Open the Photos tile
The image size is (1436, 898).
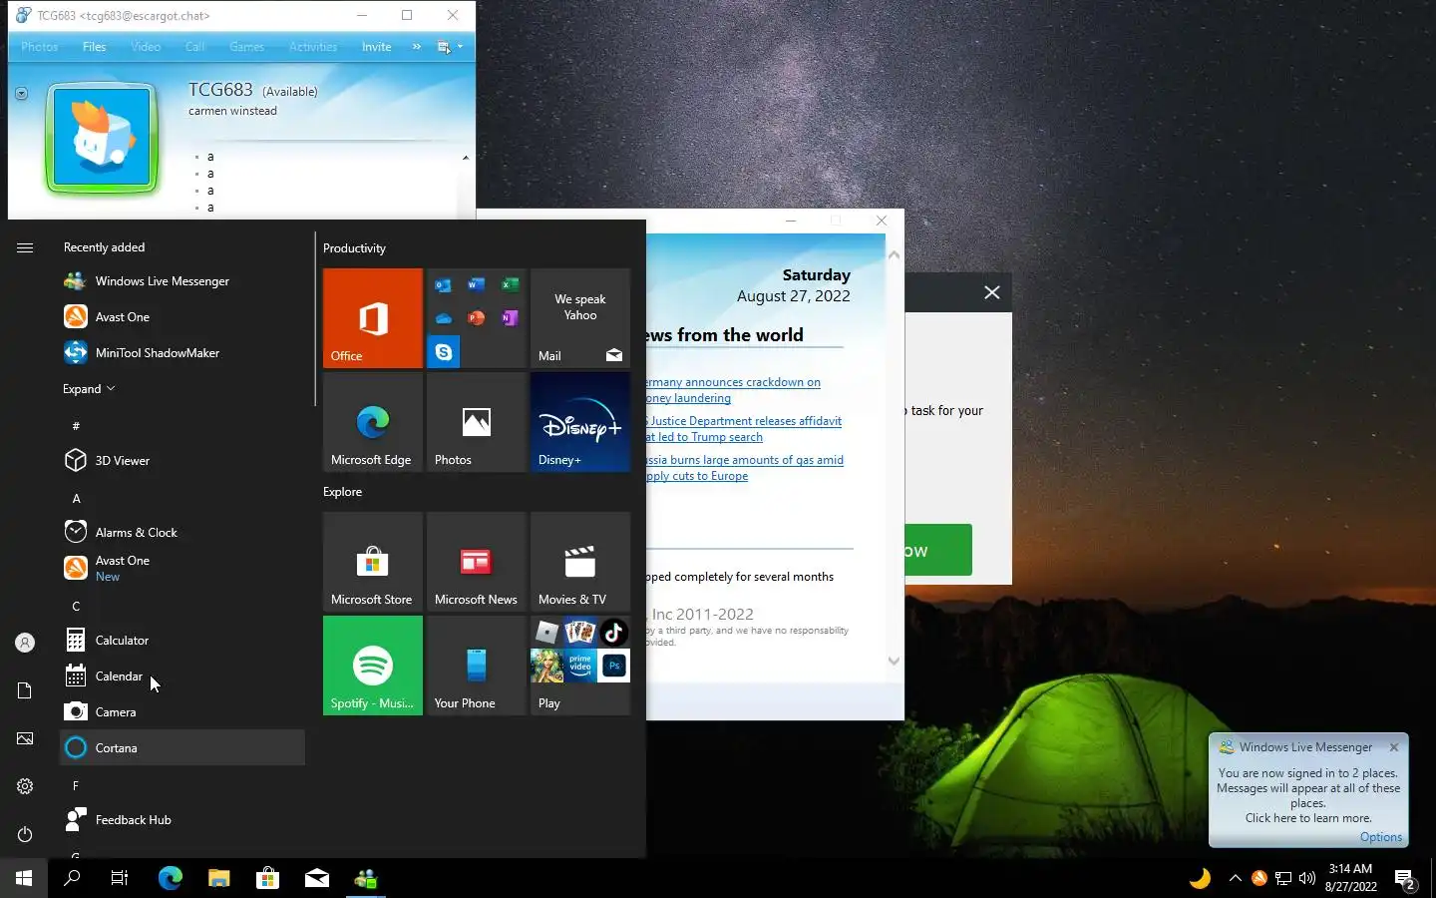pyautogui.click(x=477, y=422)
